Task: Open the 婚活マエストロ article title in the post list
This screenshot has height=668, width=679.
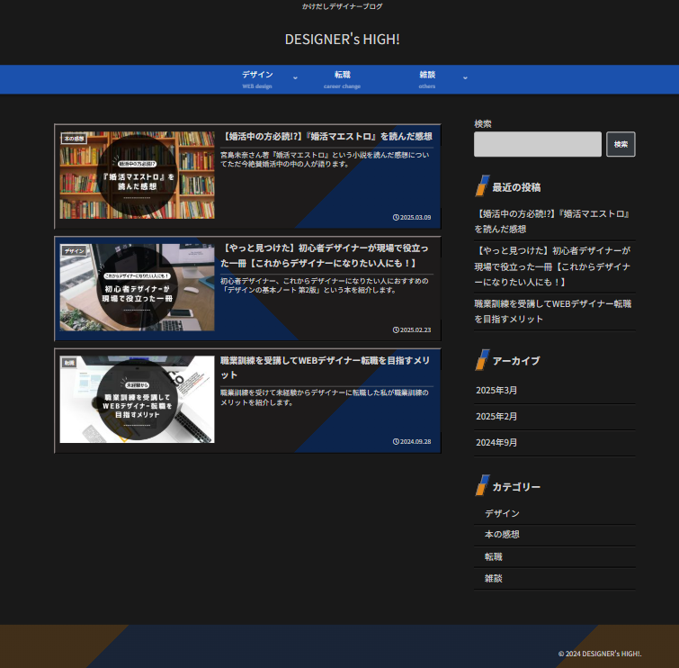Action: point(327,137)
